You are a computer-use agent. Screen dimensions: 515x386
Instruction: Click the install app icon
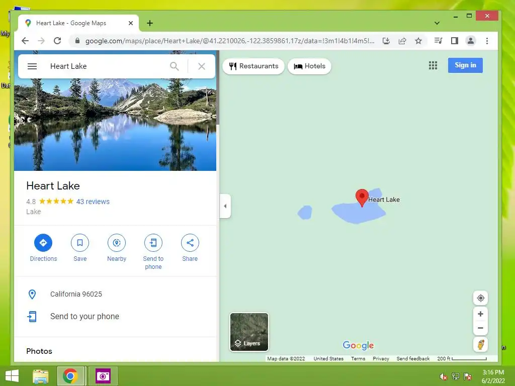click(x=386, y=41)
